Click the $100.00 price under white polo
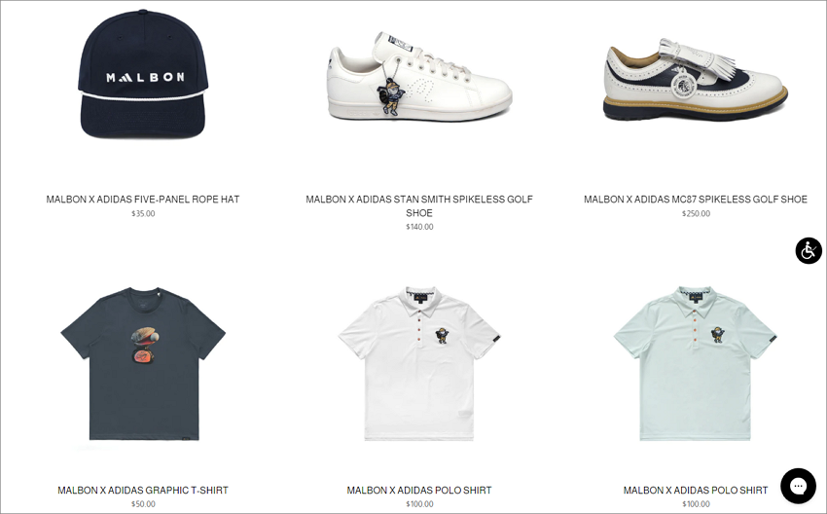The image size is (827, 514). [419, 504]
